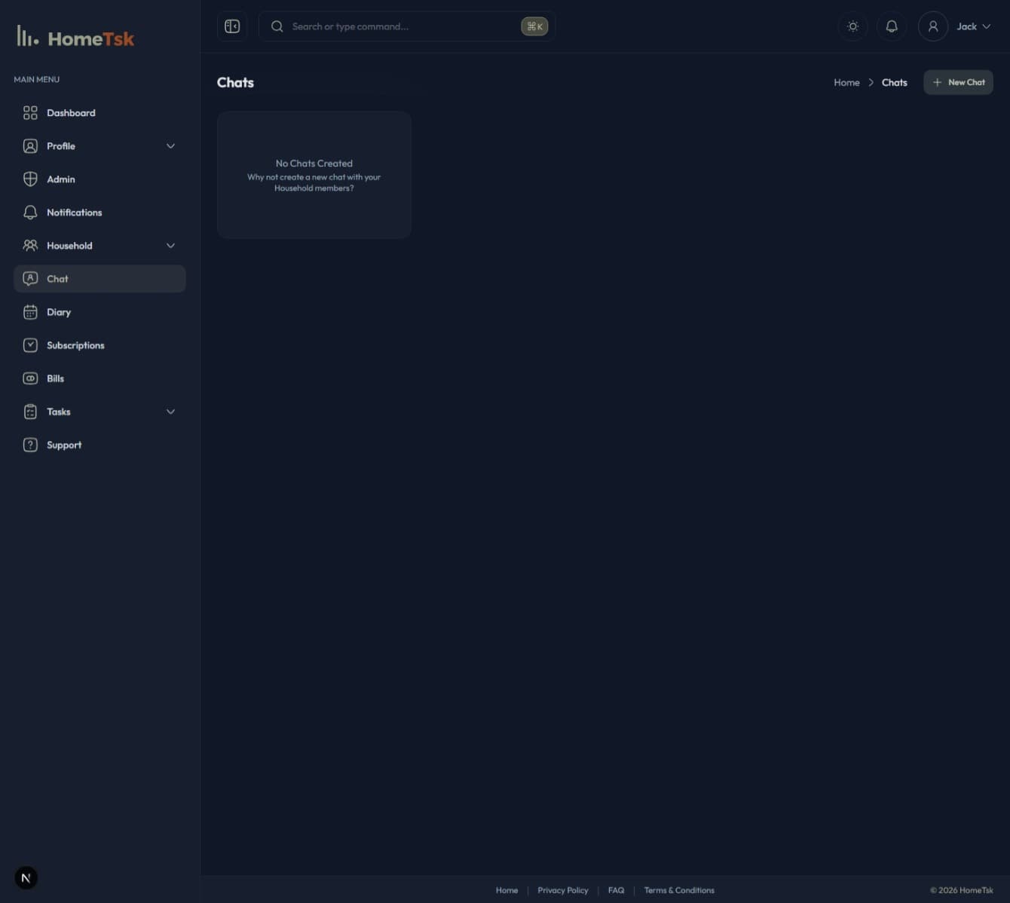1010x903 pixels.
Task: Open the Privacy Policy footer link
Action: tap(562, 890)
